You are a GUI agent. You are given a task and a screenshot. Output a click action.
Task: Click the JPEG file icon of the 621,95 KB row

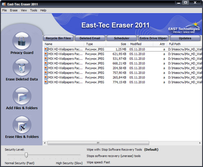pos(46,54)
